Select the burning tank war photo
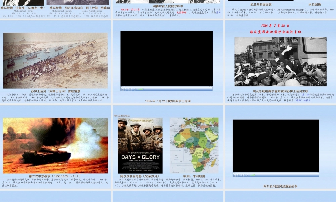The height and width of the screenshot is (202, 336). coord(55,145)
